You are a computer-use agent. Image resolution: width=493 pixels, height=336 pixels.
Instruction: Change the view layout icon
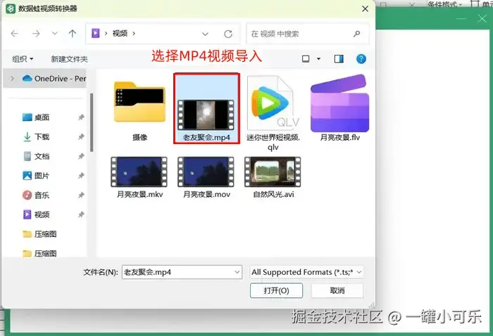306,58
